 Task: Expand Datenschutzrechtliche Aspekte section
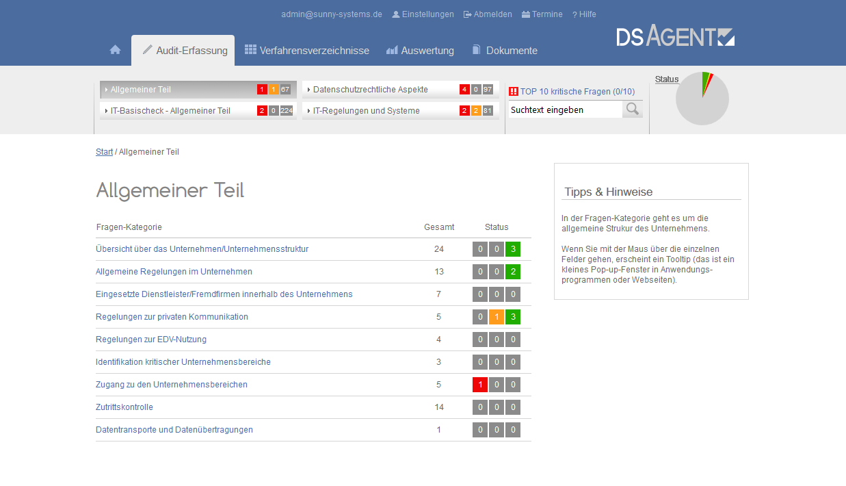coord(401,90)
